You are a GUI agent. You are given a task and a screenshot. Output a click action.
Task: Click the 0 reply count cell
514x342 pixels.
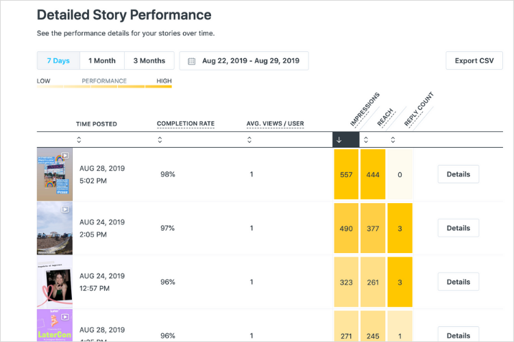(x=400, y=174)
